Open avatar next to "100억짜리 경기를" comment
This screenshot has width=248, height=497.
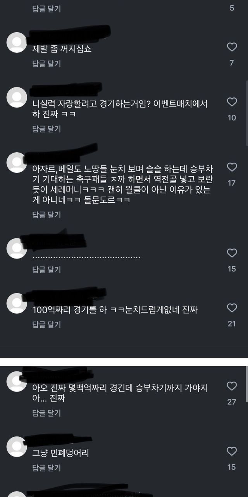coord(17,303)
